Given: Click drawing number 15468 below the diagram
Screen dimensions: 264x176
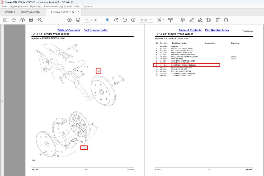Looking at the screenshot, I should pos(33,160).
